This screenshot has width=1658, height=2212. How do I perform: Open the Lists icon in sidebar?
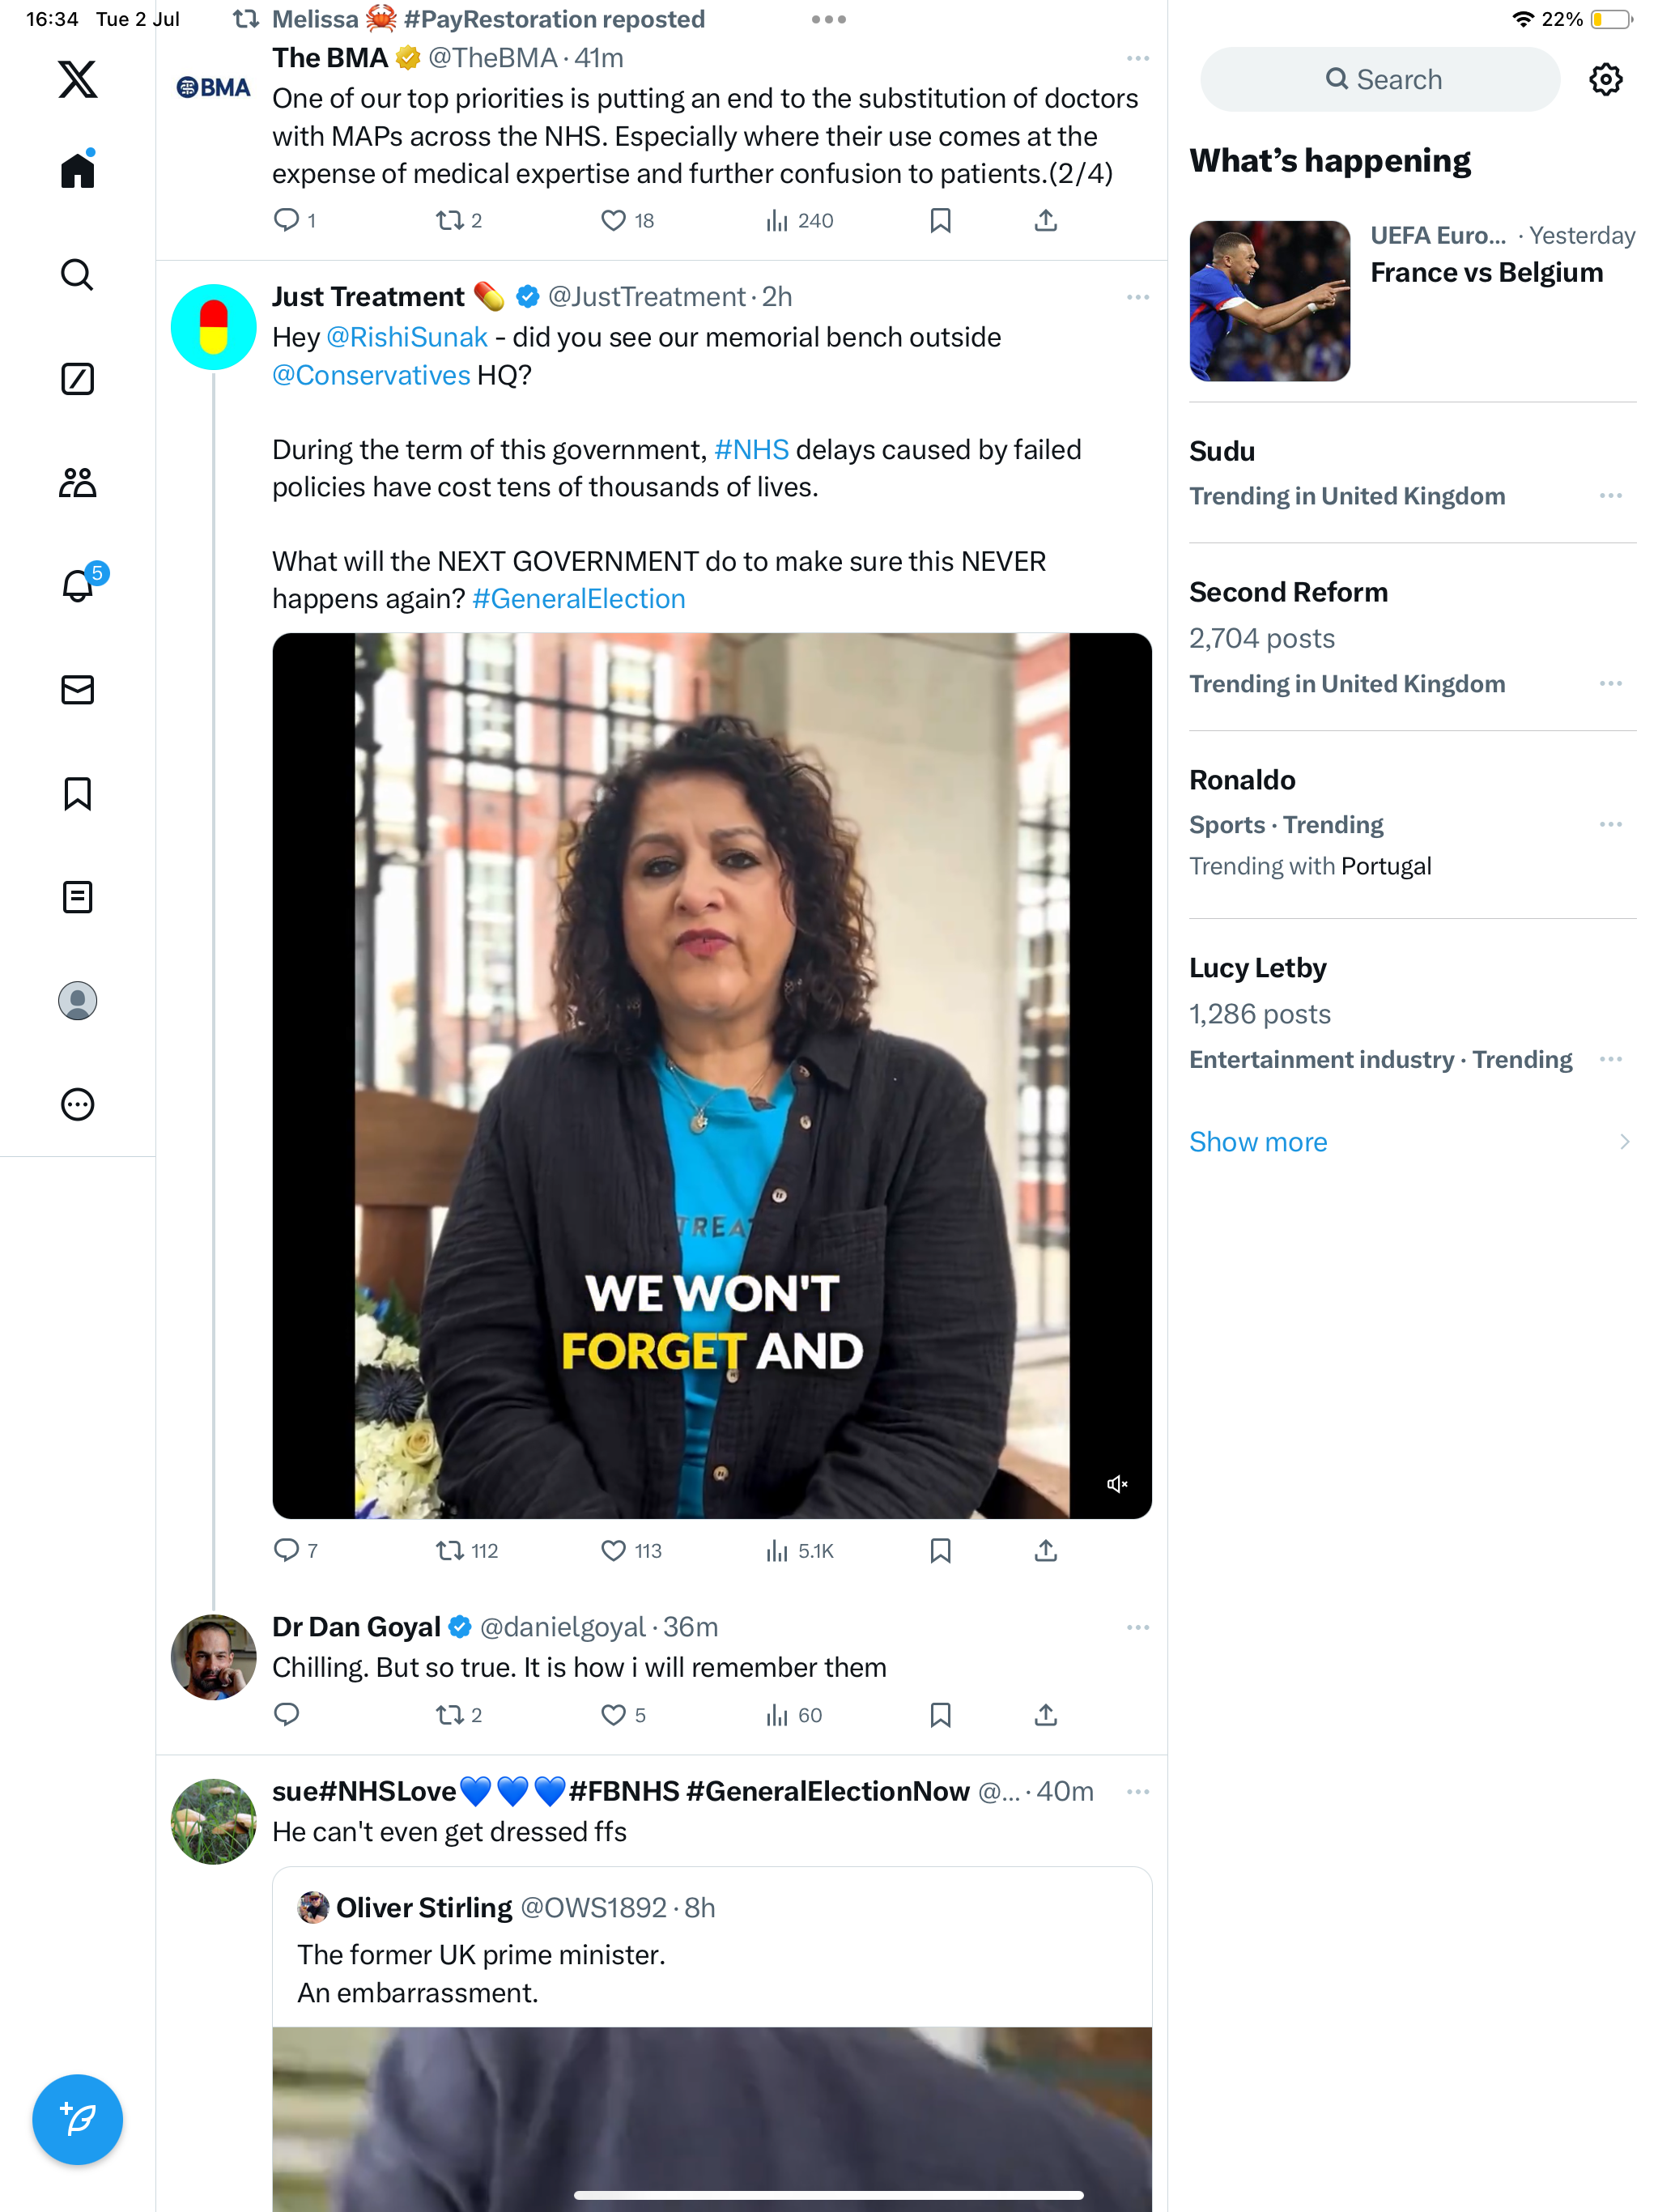click(x=77, y=897)
